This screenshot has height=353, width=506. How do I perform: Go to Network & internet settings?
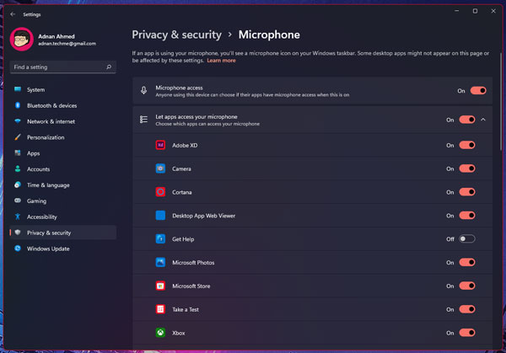pos(63,121)
